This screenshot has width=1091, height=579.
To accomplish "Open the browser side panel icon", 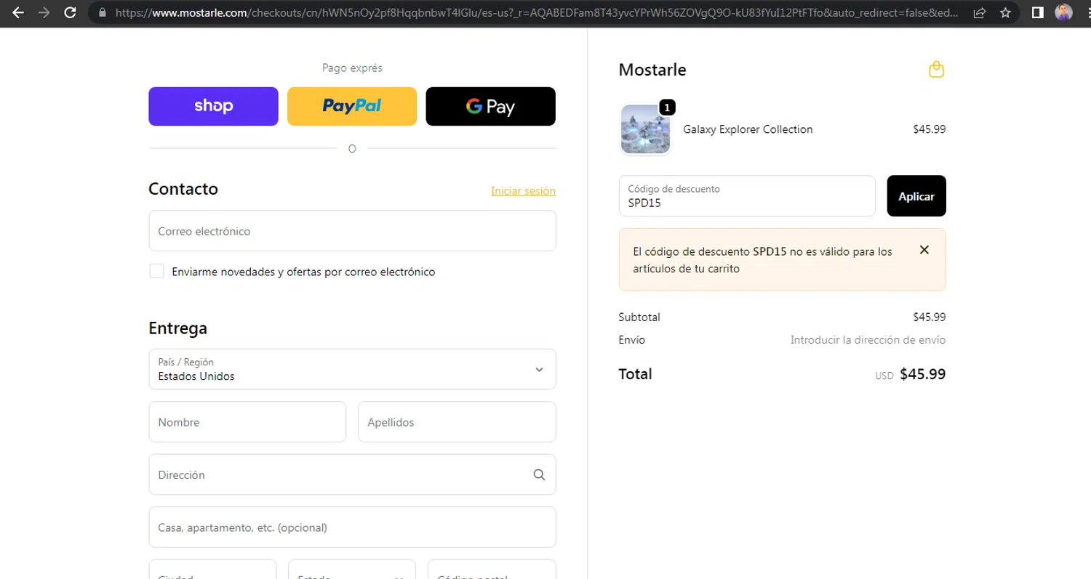I will click(x=1038, y=12).
